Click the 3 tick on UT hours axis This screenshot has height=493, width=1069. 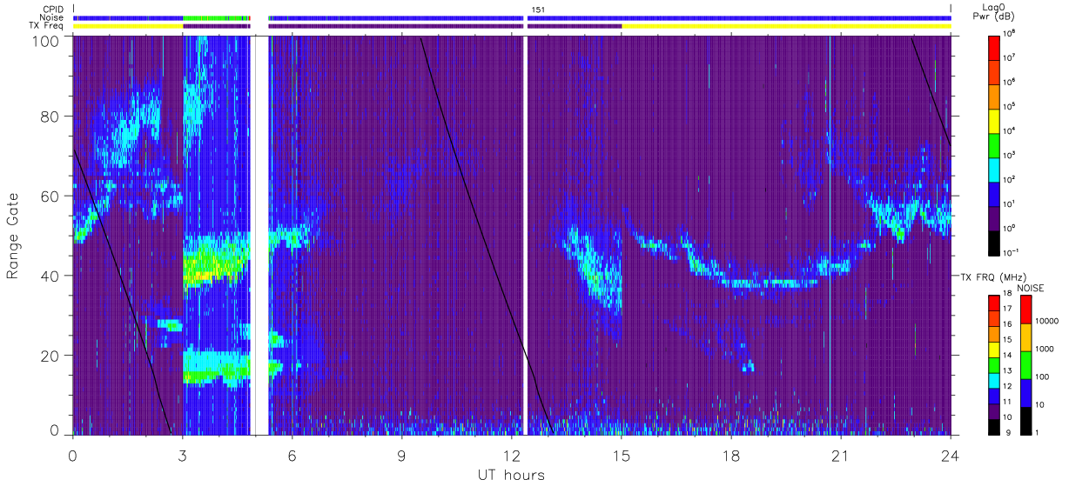click(182, 455)
